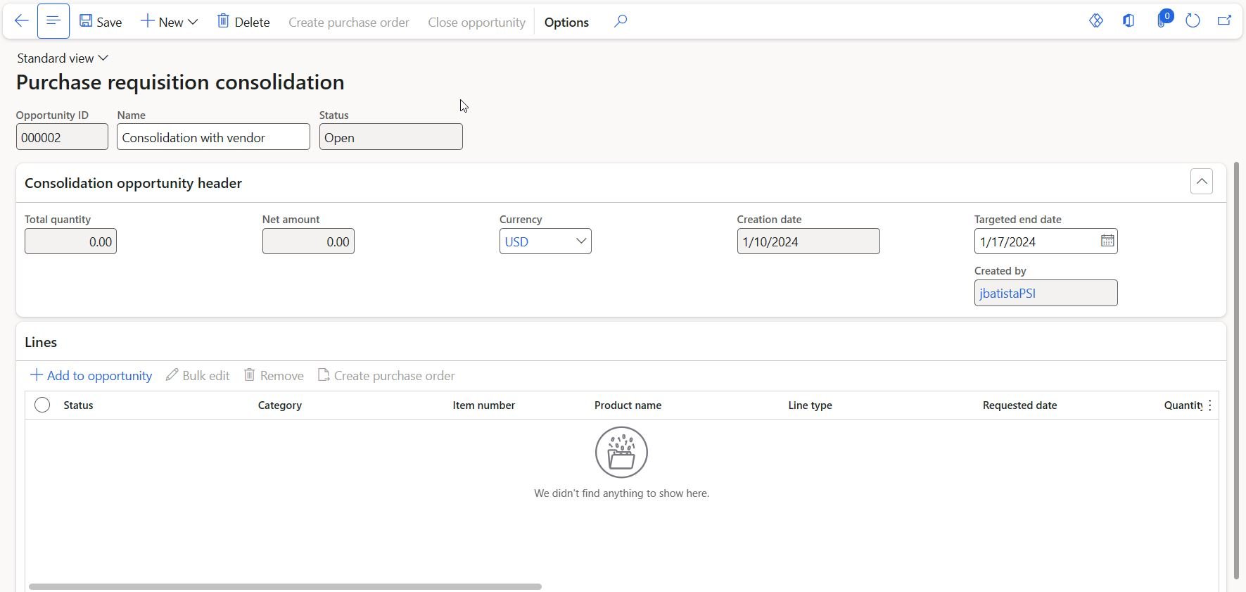Click Close opportunity in toolbar
This screenshot has height=592, width=1246.
click(x=476, y=23)
